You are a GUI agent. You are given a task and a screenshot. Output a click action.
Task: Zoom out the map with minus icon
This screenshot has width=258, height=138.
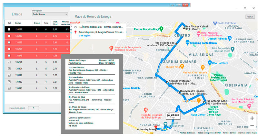click(x=252, y=126)
